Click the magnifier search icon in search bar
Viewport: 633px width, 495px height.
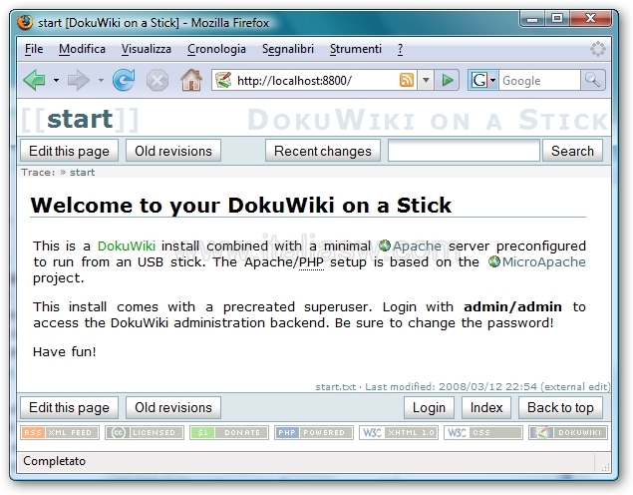[593, 80]
